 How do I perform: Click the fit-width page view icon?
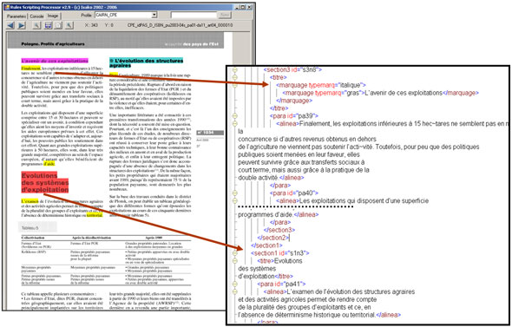[x=49, y=25]
